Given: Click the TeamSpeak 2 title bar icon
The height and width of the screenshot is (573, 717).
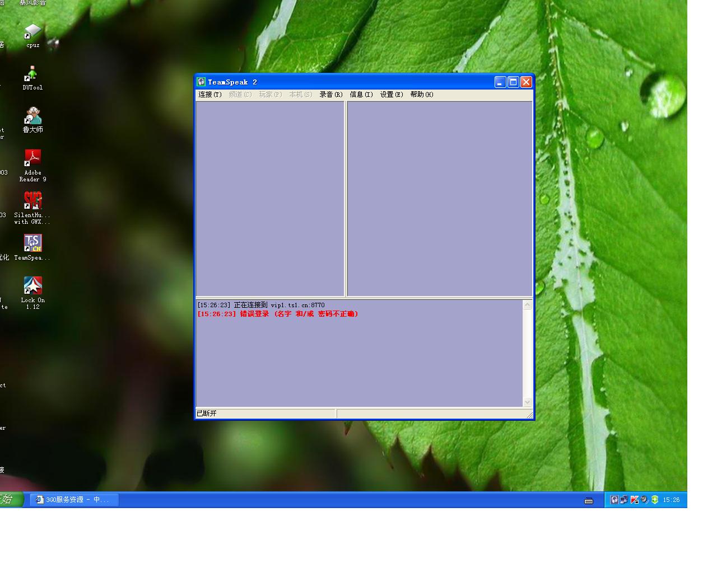Looking at the screenshot, I should pos(202,82).
